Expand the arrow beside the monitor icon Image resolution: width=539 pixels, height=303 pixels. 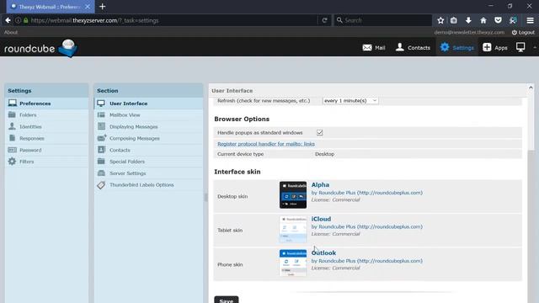coord(535,47)
